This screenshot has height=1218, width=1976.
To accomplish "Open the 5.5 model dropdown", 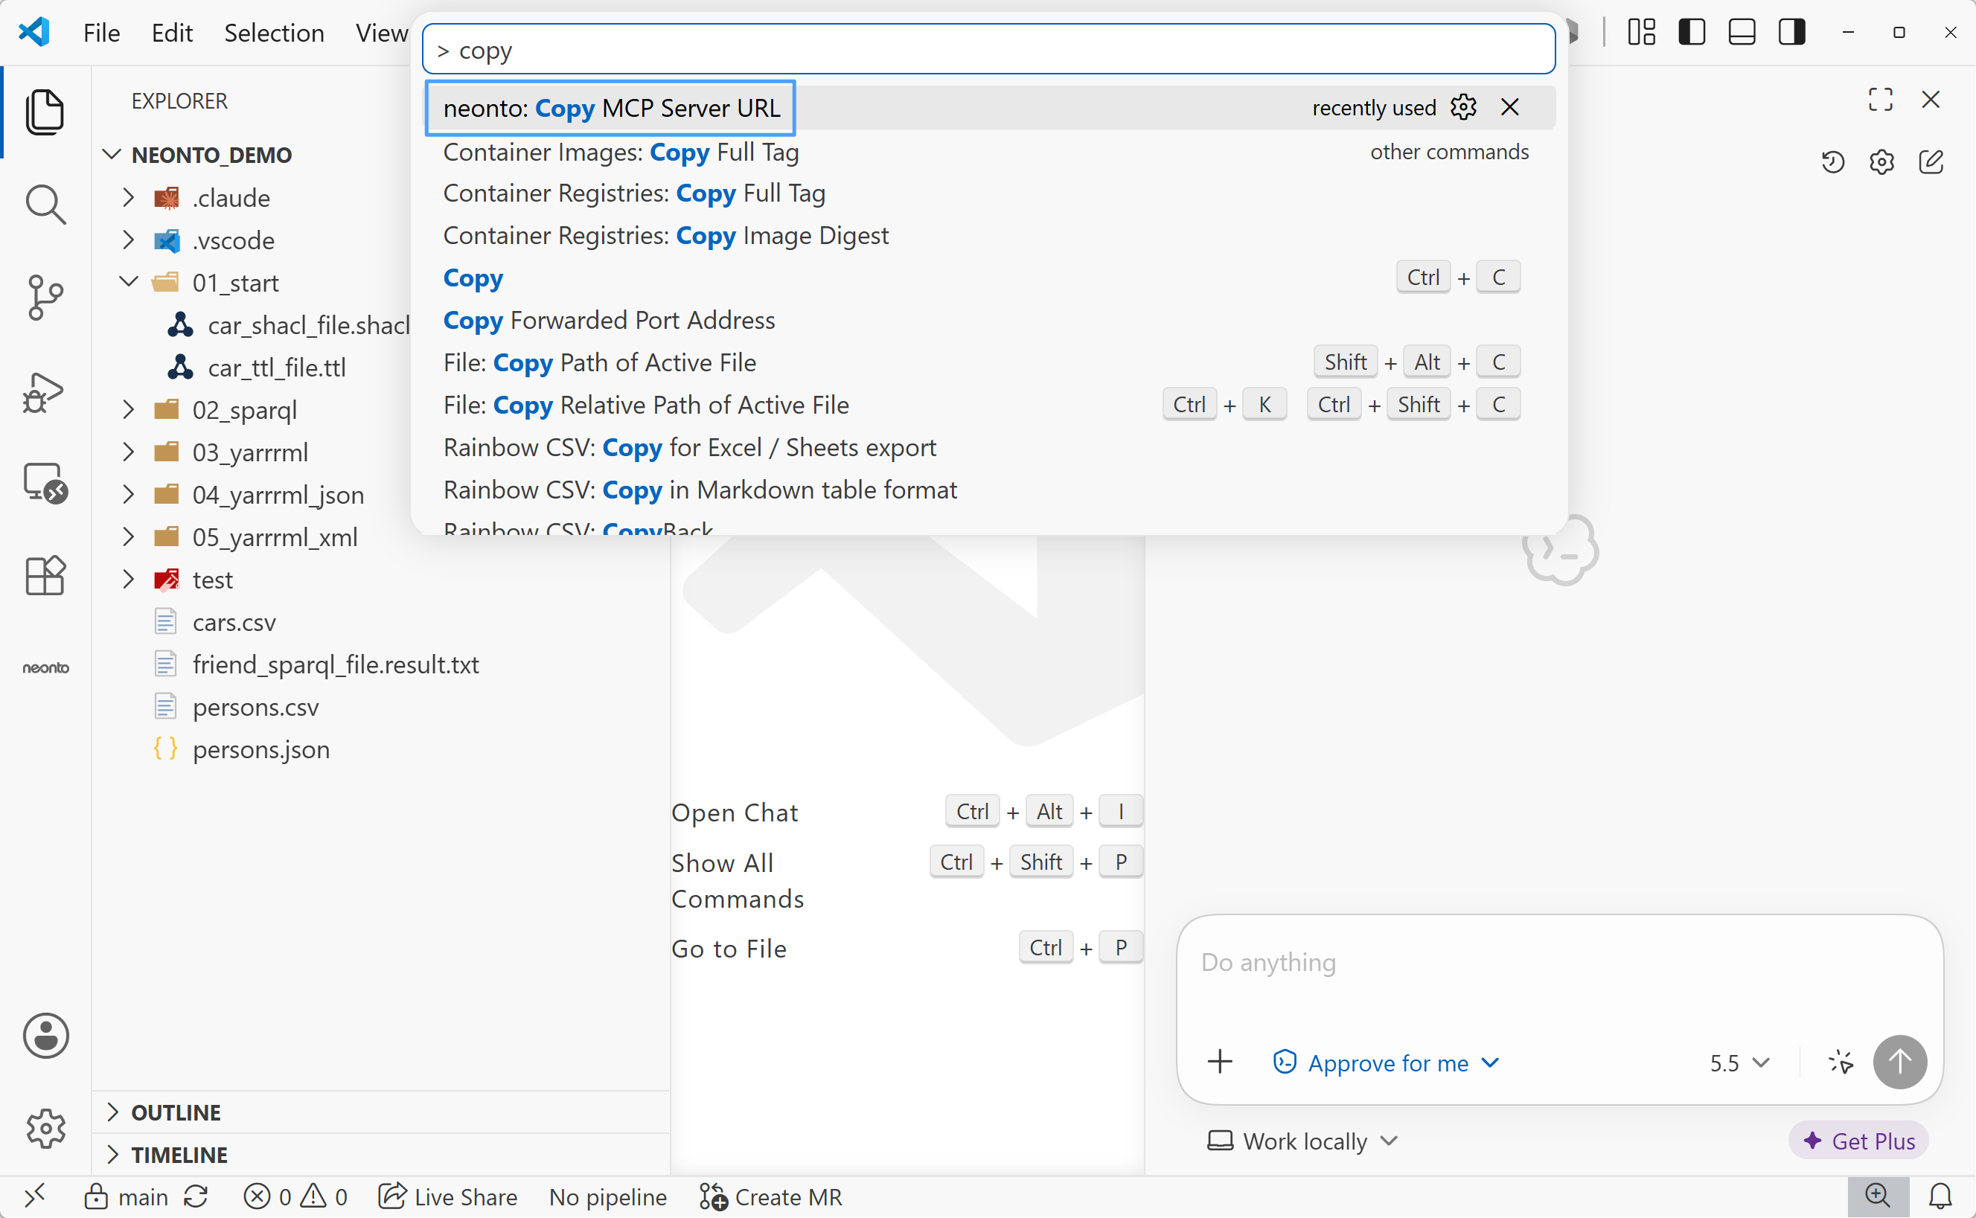I will pos(1740,1062).
